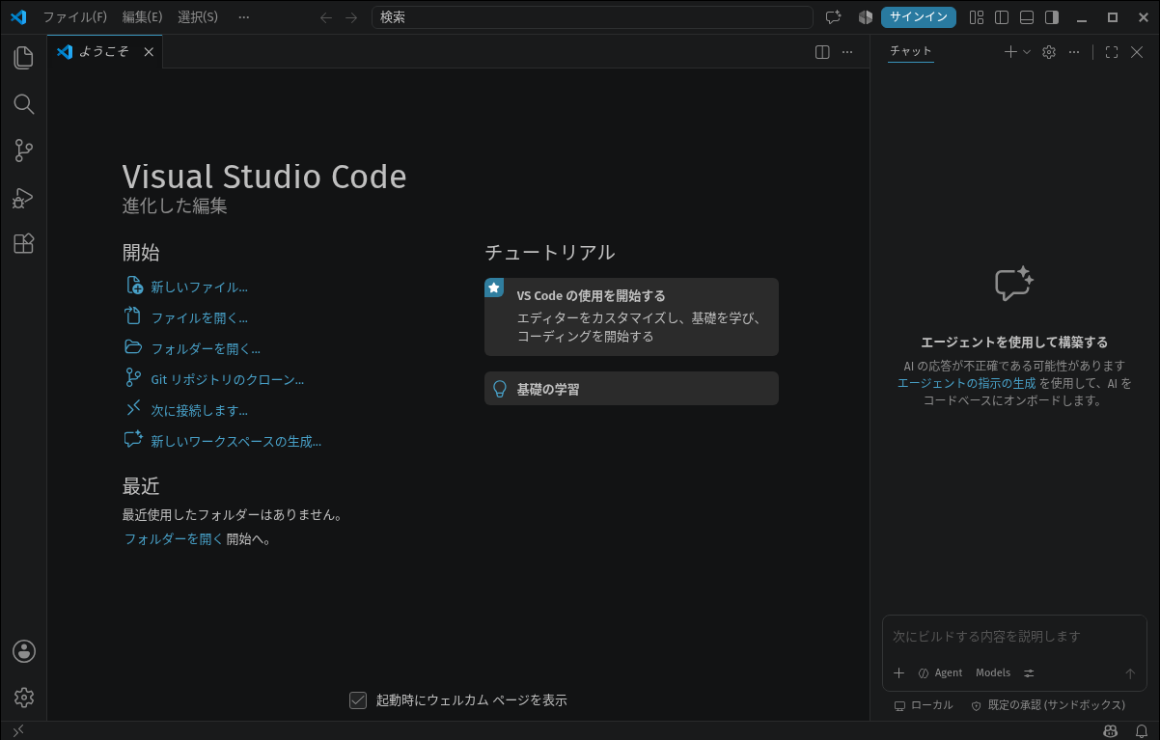The image size is (1160, 740).
Task: Maximize the chat panel
Action: [1112, 52]
